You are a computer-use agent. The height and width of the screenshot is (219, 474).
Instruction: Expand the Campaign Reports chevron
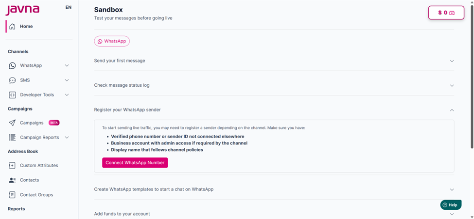(x=67, y=138)
